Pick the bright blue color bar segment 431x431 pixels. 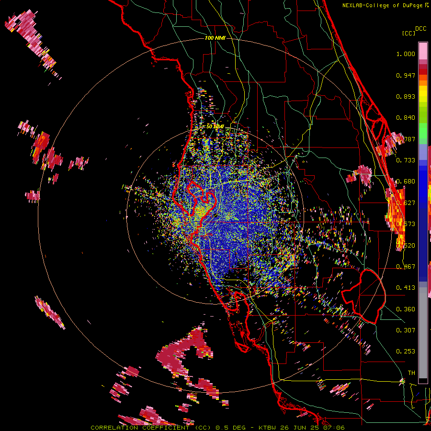pos(423,183)
